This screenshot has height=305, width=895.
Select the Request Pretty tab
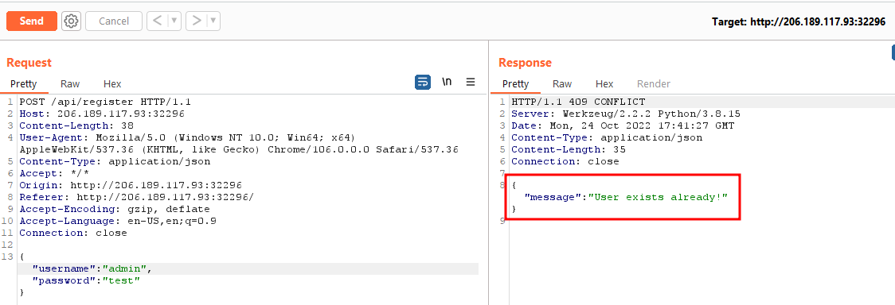(23, 84)
